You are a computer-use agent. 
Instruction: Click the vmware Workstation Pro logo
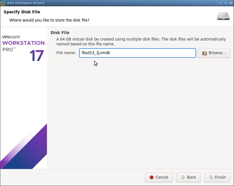(23, 43)
